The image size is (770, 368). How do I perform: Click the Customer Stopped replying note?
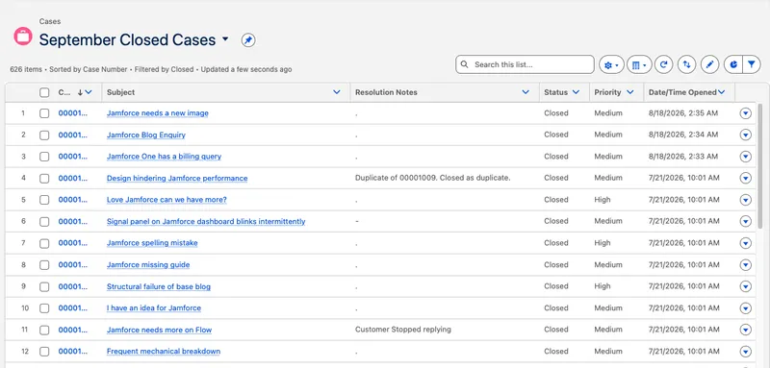pyautogui.click(x=402, y=330)
